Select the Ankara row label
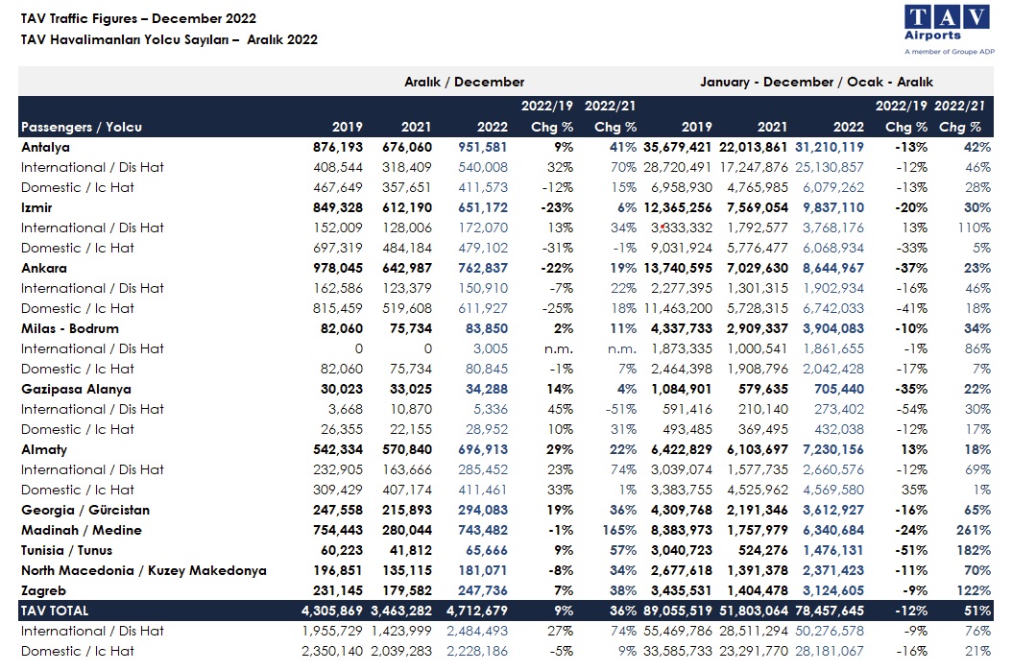 (44, 268)
